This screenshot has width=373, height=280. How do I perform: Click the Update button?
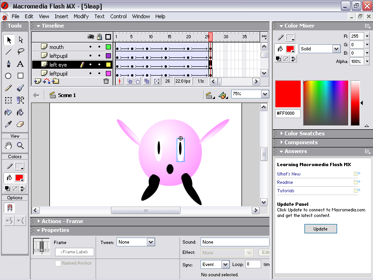point(320,229)
